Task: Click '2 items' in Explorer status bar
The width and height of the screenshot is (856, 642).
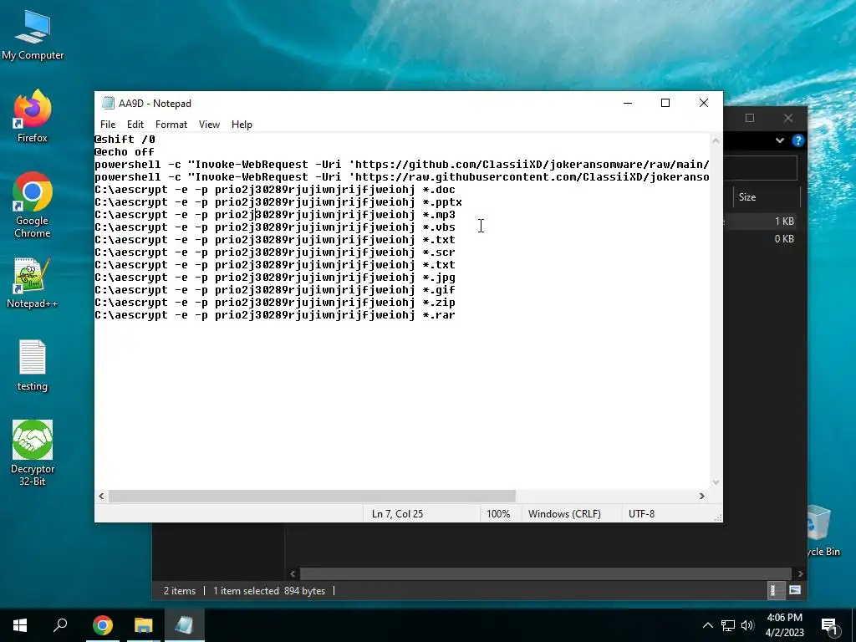Action: pyautogui.click(x=179, y=591)
